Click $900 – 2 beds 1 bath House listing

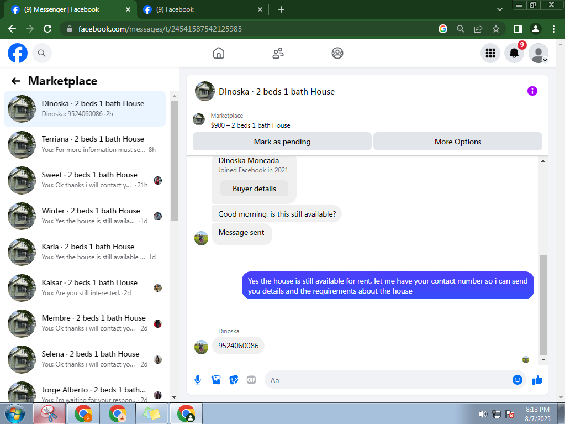click(x=250, y=125)
